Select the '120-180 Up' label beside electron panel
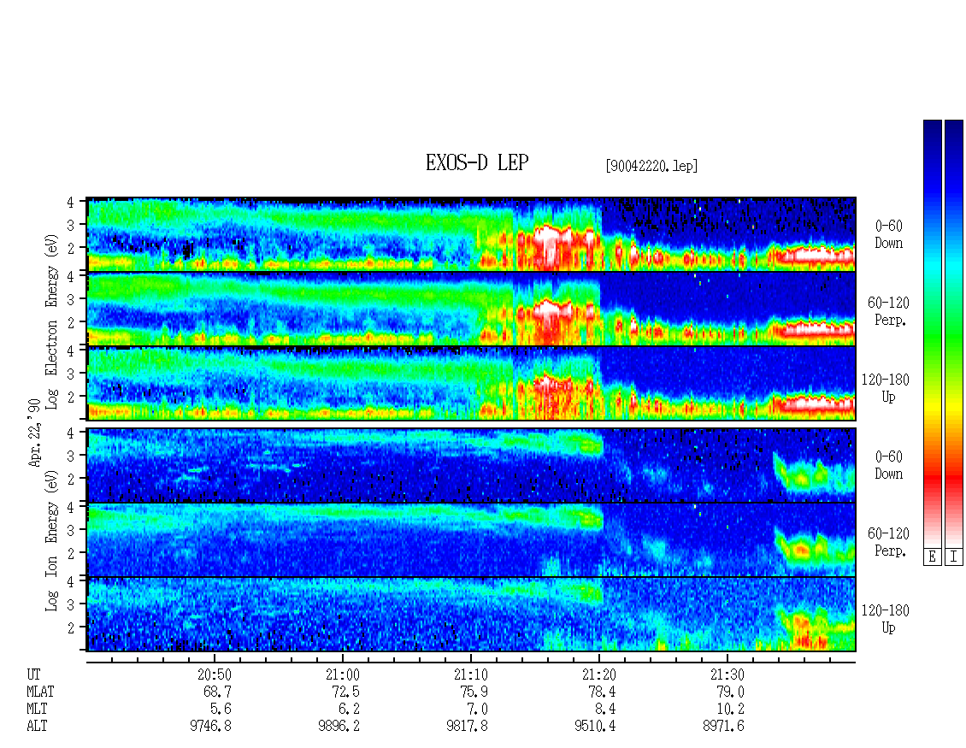Viewport: 966px width, 748px height. tap(885, 389)
